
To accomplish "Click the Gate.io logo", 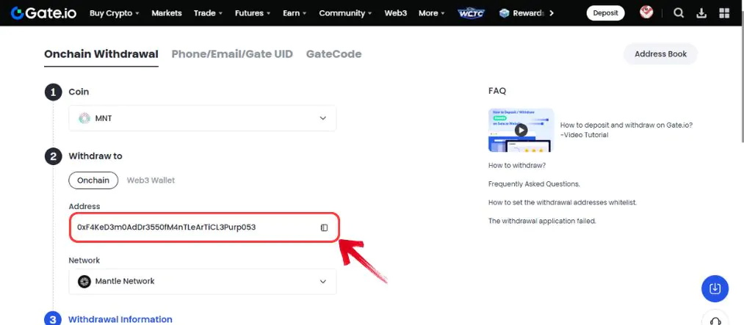I will pyautogui.click(x=43, y=13).
